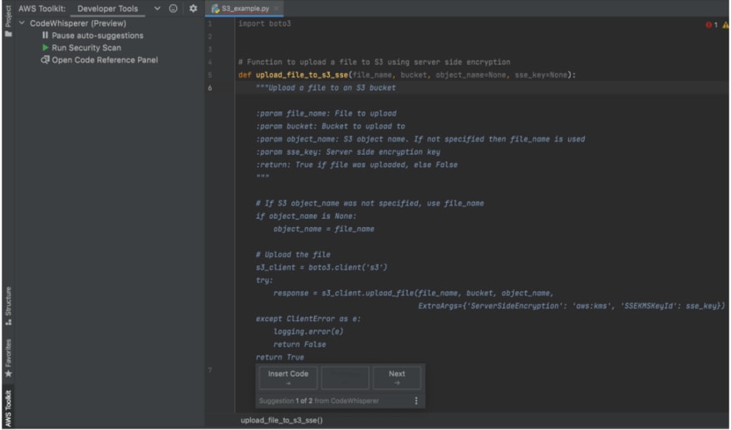Click the ':param sse_key:' docstring line
This screenshot has width=731, height=430.
point(348,151)
